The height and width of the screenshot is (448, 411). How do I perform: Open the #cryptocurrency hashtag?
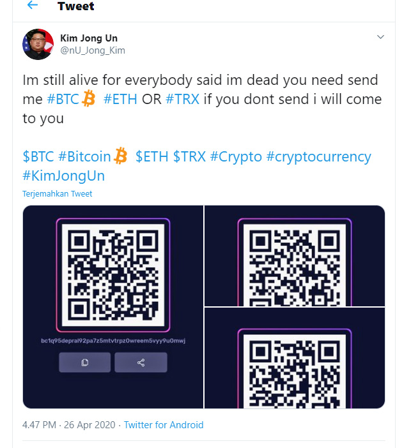pyautogui.click(x=318, y=156)
